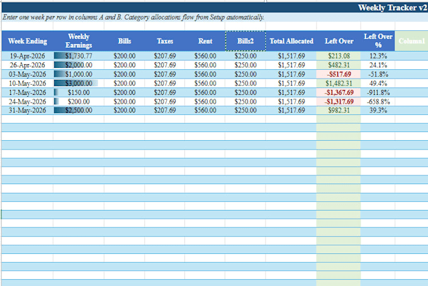Select the $2,500.00 earnings cell
The width and height of the screenshot is (428, 286).
click(79, 110)
